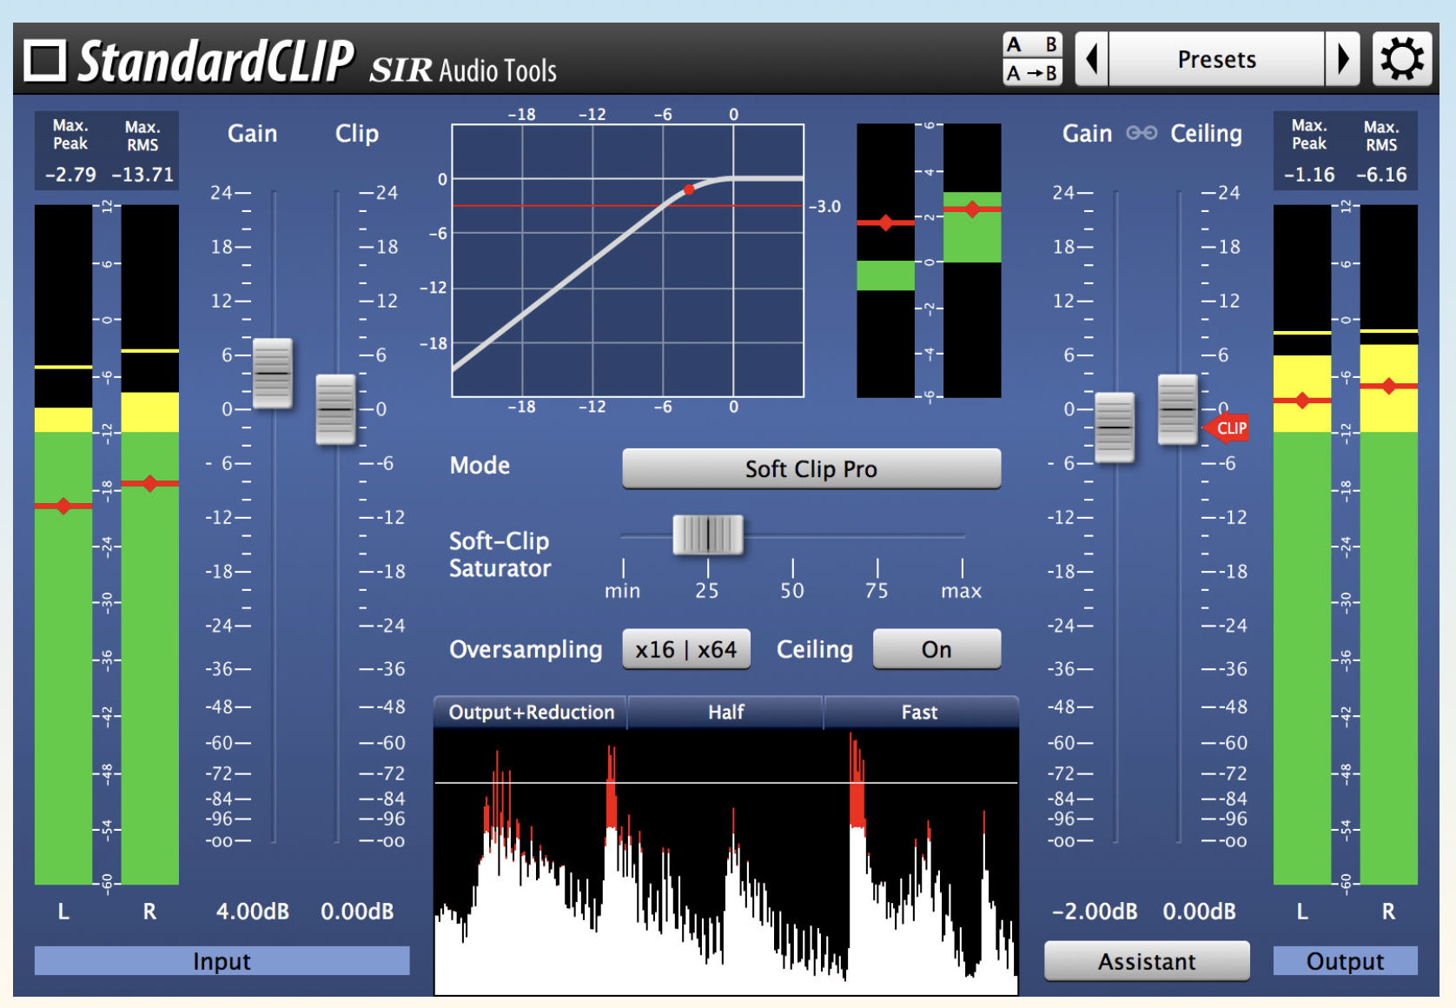This screenshot has height=1008, width=1456.
Task: Reset the input Max. RMS reading -13.71
Action: pyautogui.click(x=142, y=174)
